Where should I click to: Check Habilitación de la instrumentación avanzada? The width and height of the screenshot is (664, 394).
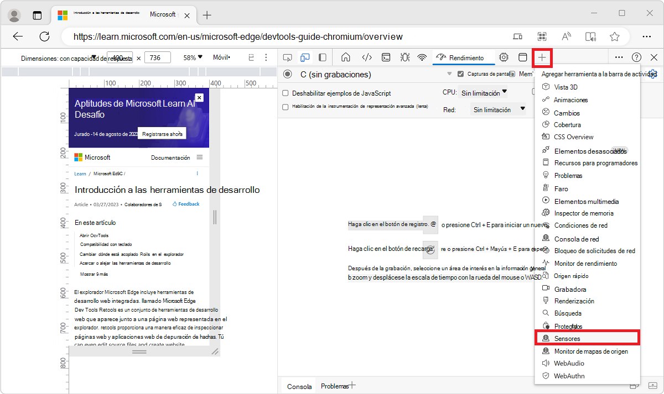point(286,107)
